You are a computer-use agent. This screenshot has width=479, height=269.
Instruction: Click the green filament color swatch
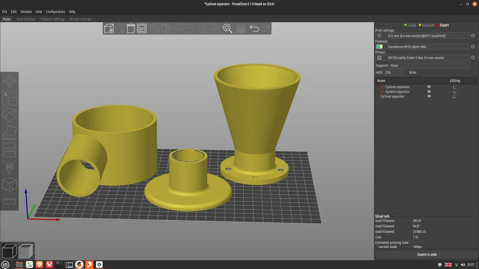(379, 46)
